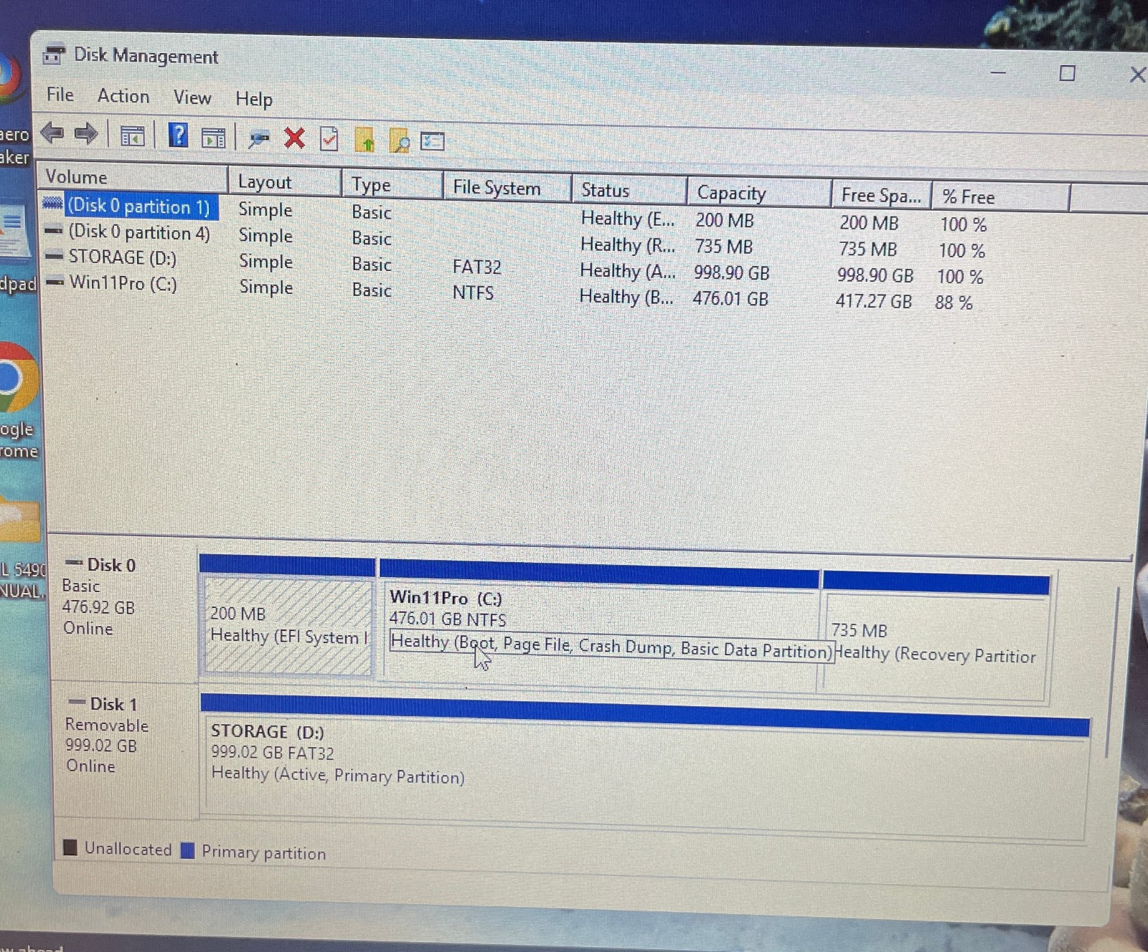Click the Healthy (E... status cell

pyautogui.click(x=628, y=218)
